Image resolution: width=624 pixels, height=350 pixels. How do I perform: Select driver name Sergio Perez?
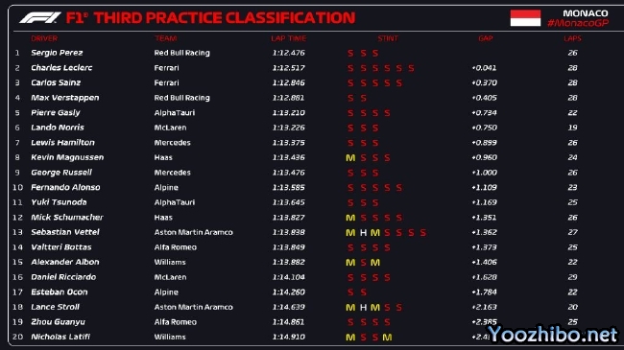pos(57,53)
